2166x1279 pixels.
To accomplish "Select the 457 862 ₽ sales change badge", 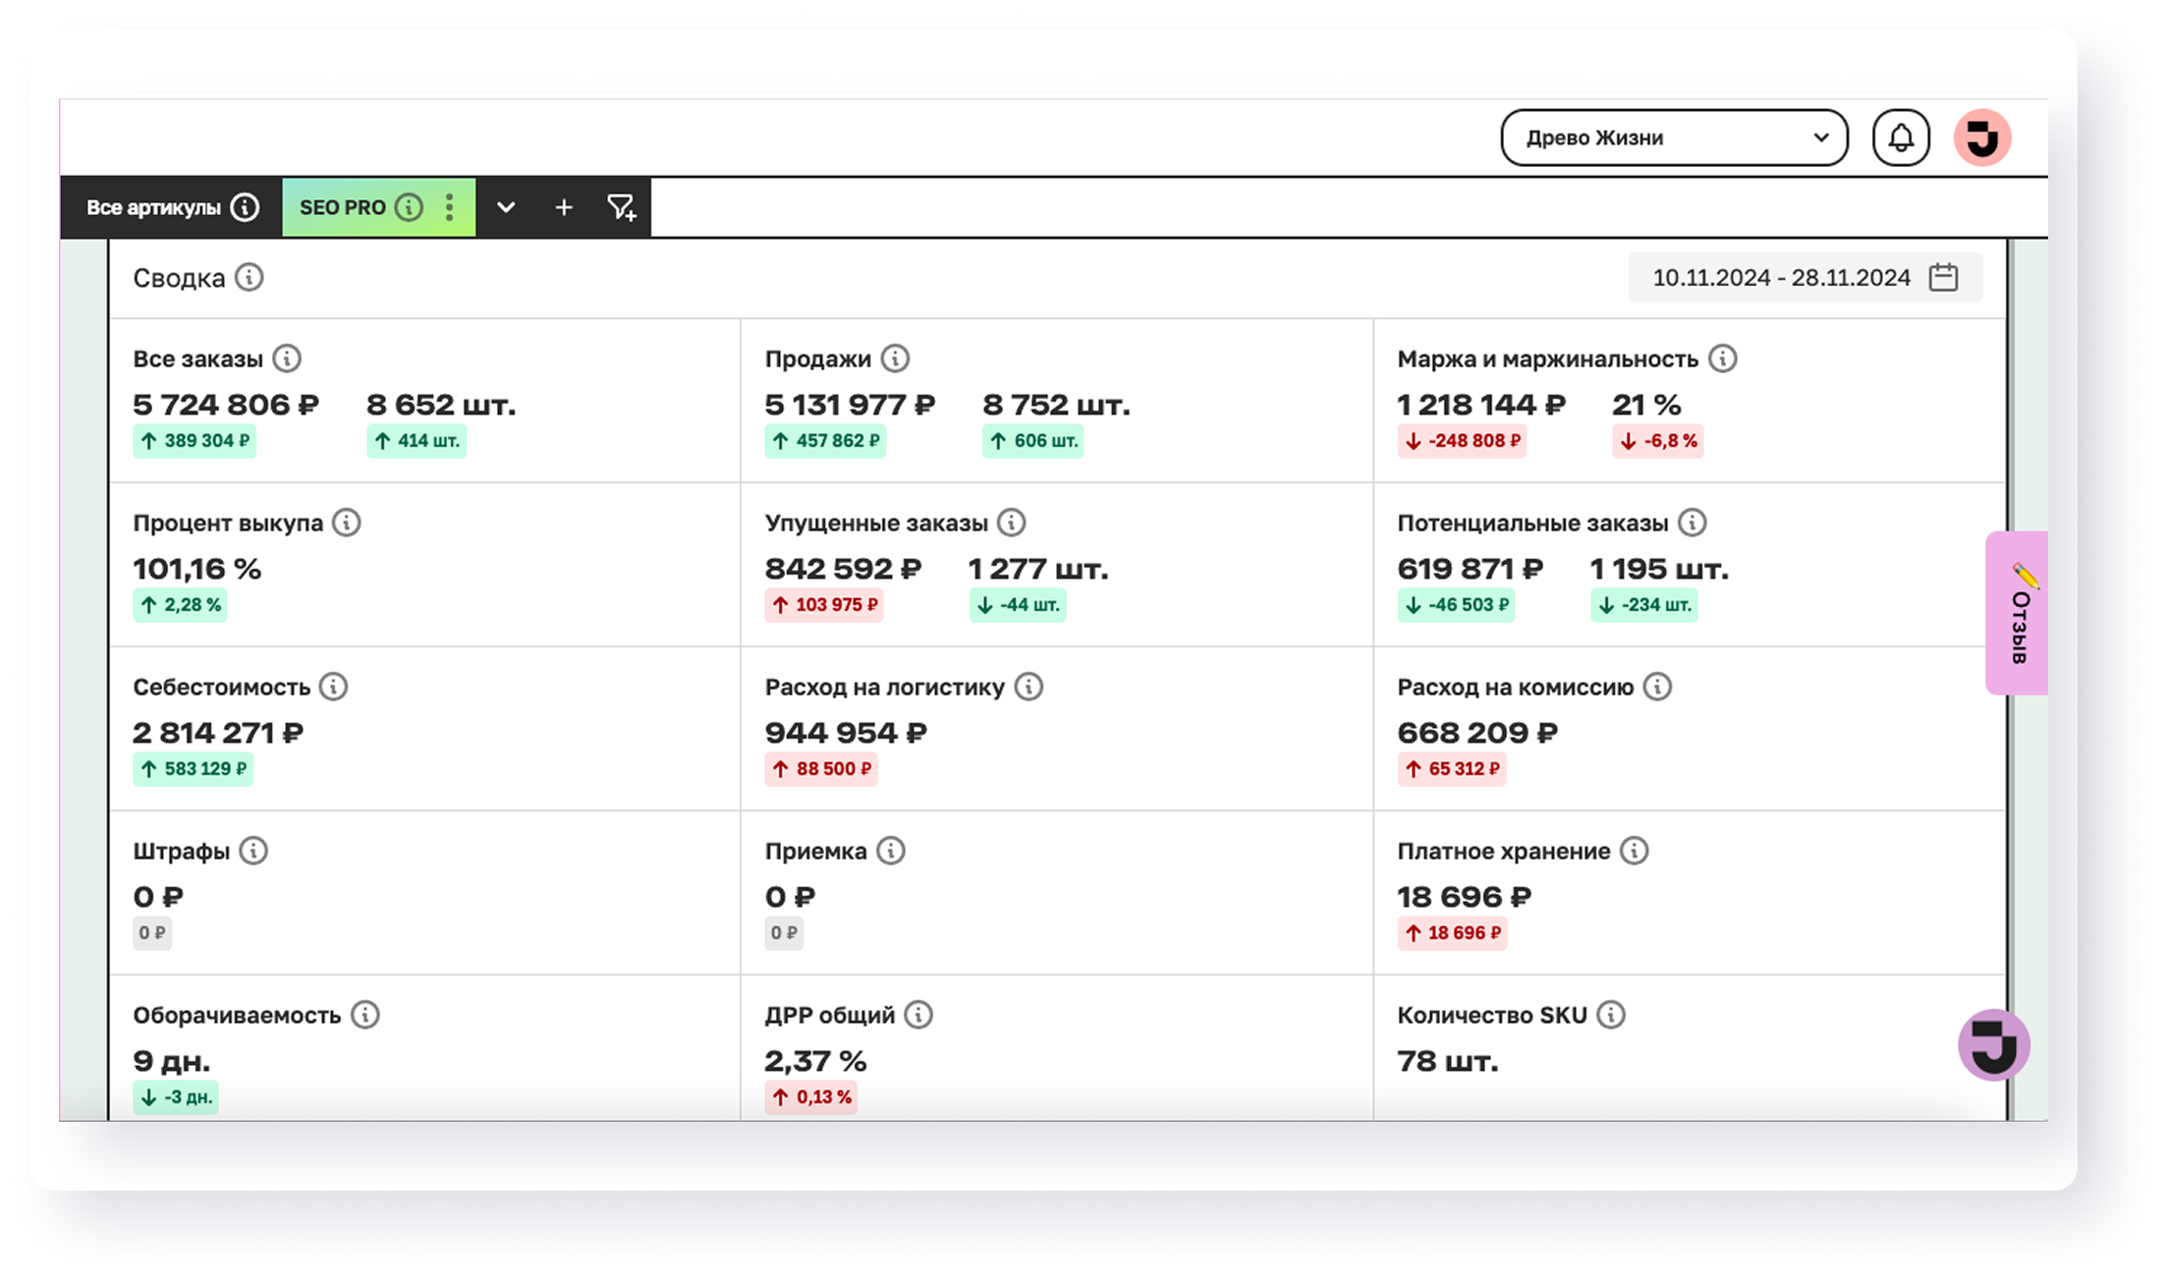I will click(825, 441).
